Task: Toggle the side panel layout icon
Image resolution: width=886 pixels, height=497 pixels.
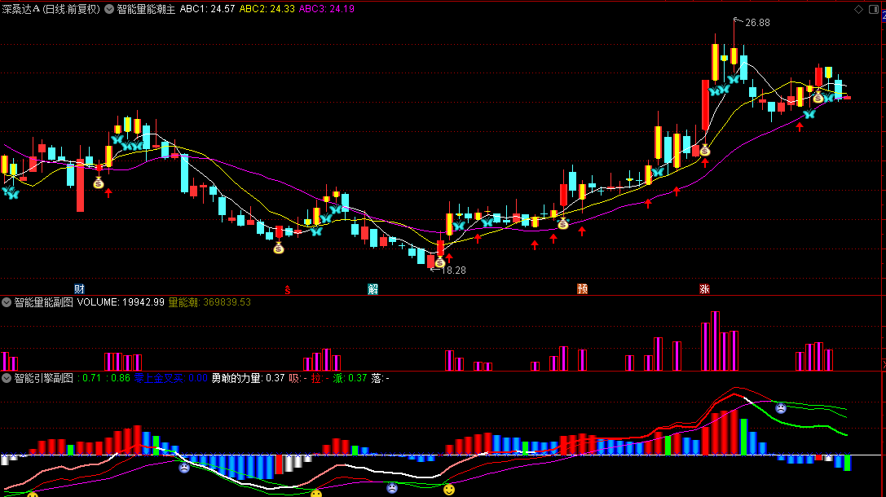Action: 873,9
